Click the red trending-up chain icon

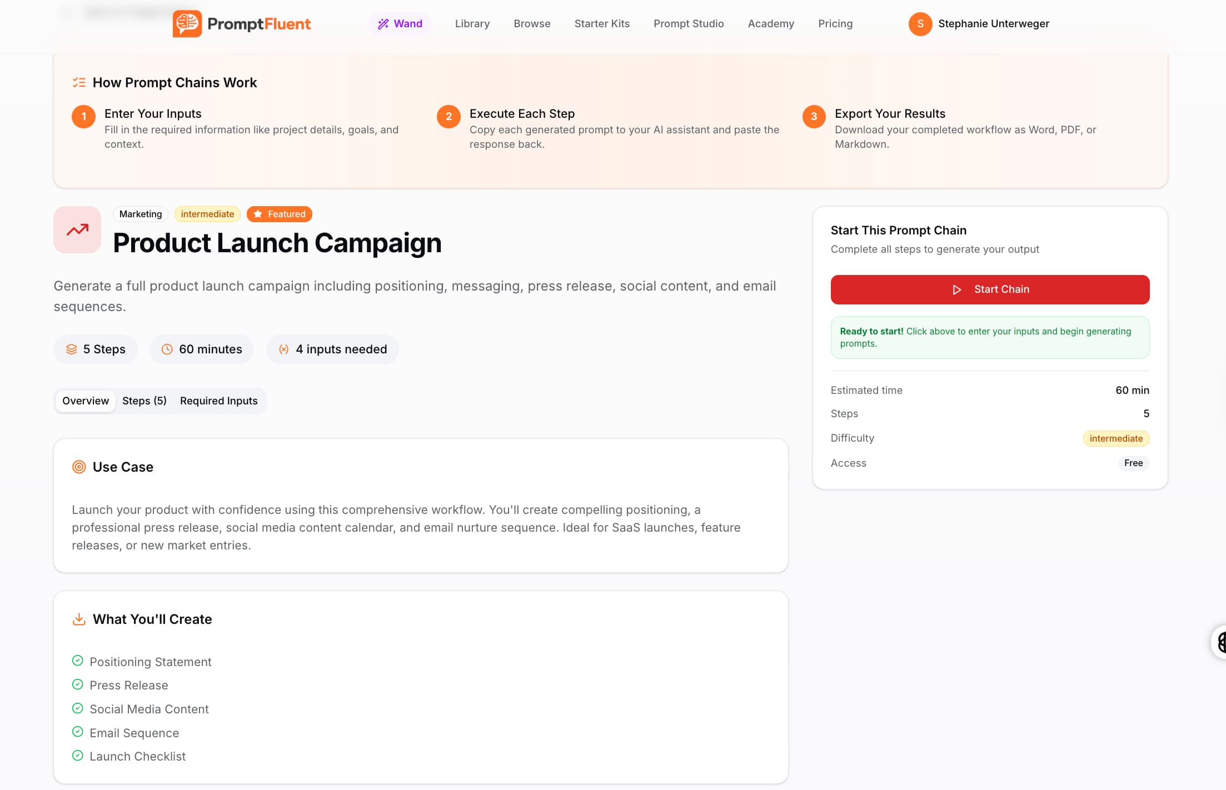[x=77, y=230]
